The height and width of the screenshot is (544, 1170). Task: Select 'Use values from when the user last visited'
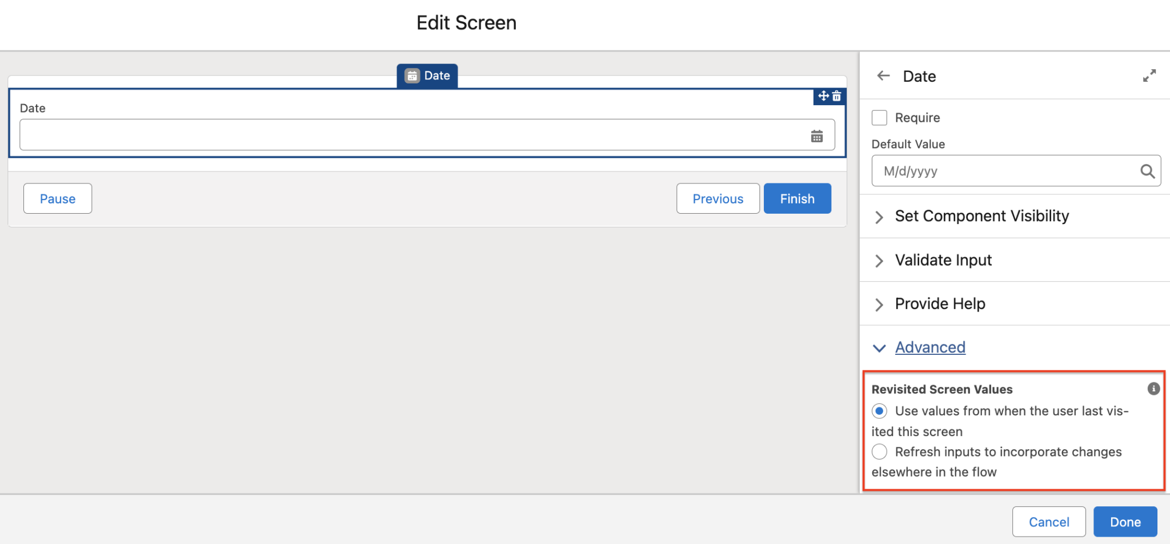(879, 411)
